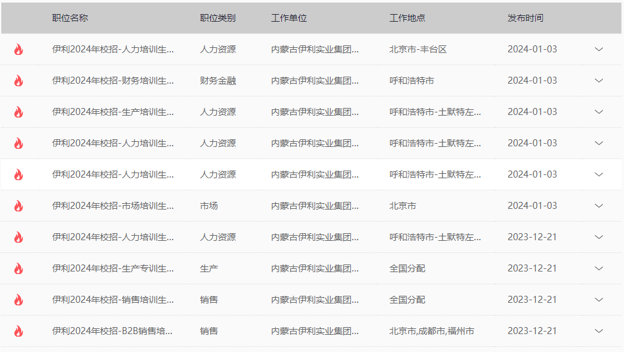624x352 pixels.
Task: Expand the 生产专训生 row chevron
Action: (599, 268)
